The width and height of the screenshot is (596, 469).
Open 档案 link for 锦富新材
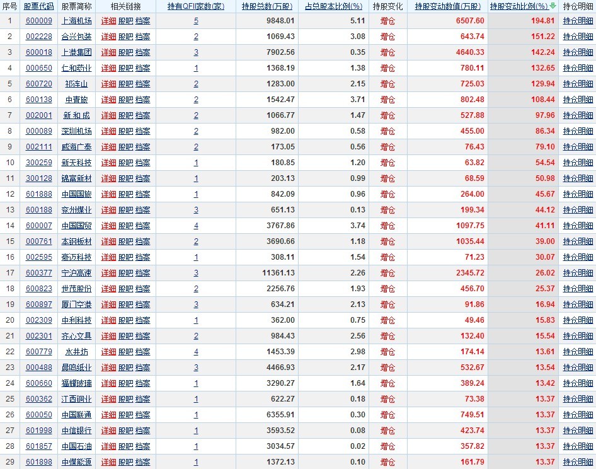pos(143,178)
